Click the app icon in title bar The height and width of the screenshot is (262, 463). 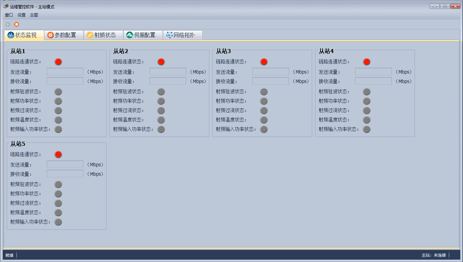pos(6,6)
